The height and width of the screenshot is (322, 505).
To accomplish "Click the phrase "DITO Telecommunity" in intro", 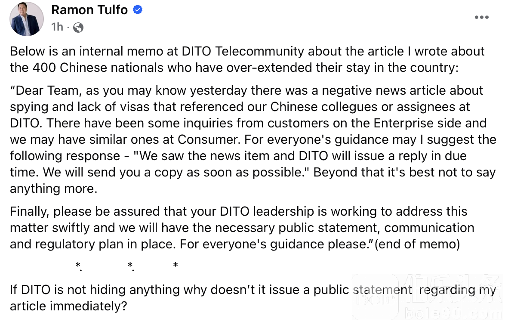I will click(x=243, y=51).
